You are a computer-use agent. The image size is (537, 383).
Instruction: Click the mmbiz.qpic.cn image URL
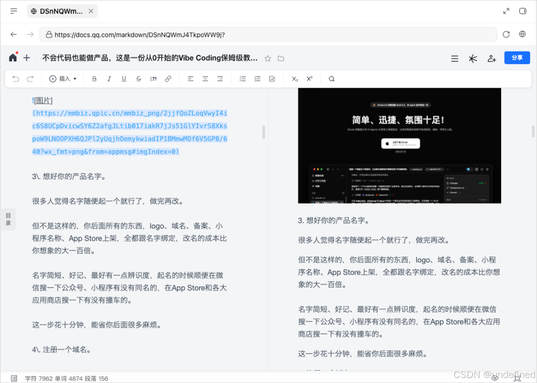tap(129, 132)
